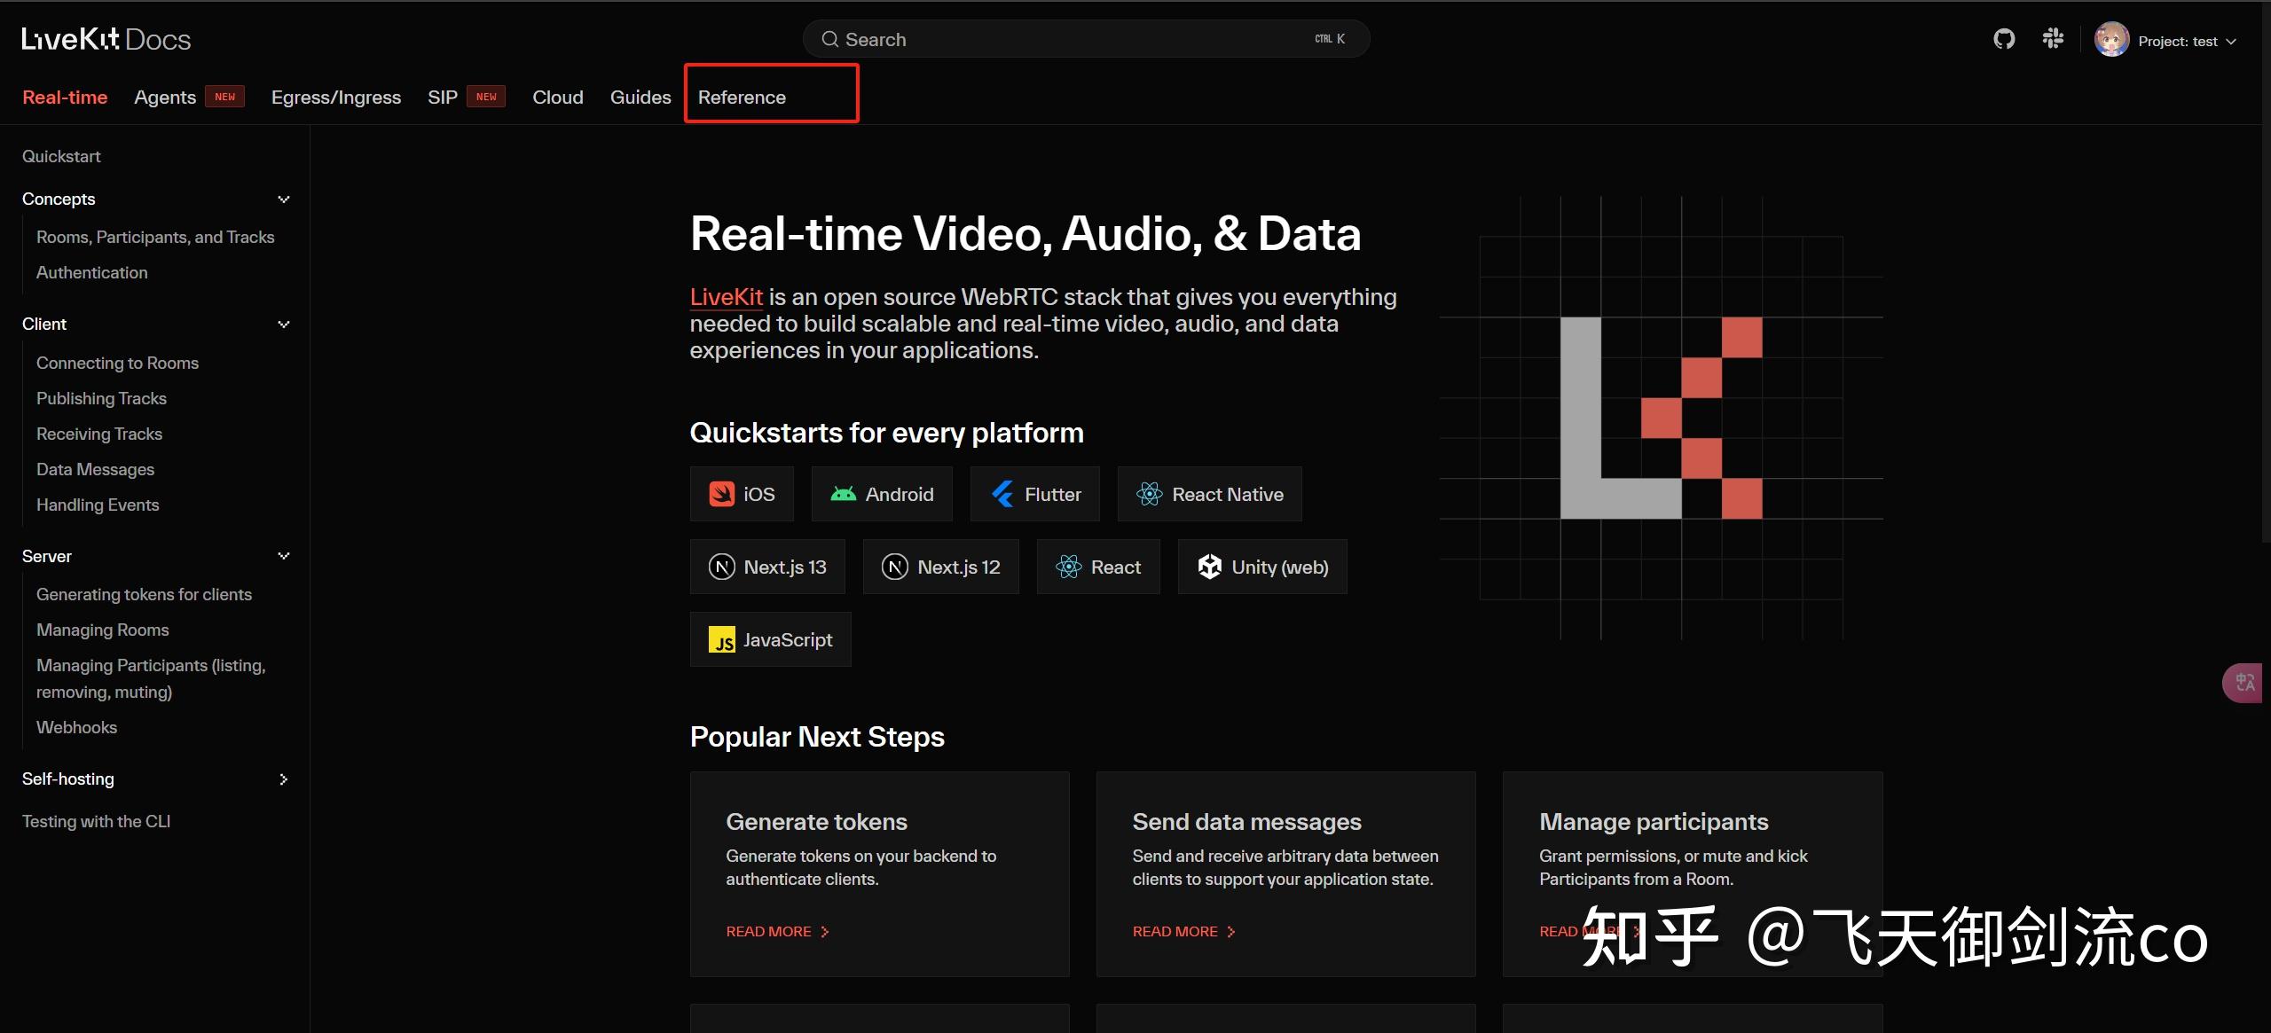Viewport: 2271px width, 1033px height.
Task: Switch to the Agents tab
Action: [x=165, y=98]
